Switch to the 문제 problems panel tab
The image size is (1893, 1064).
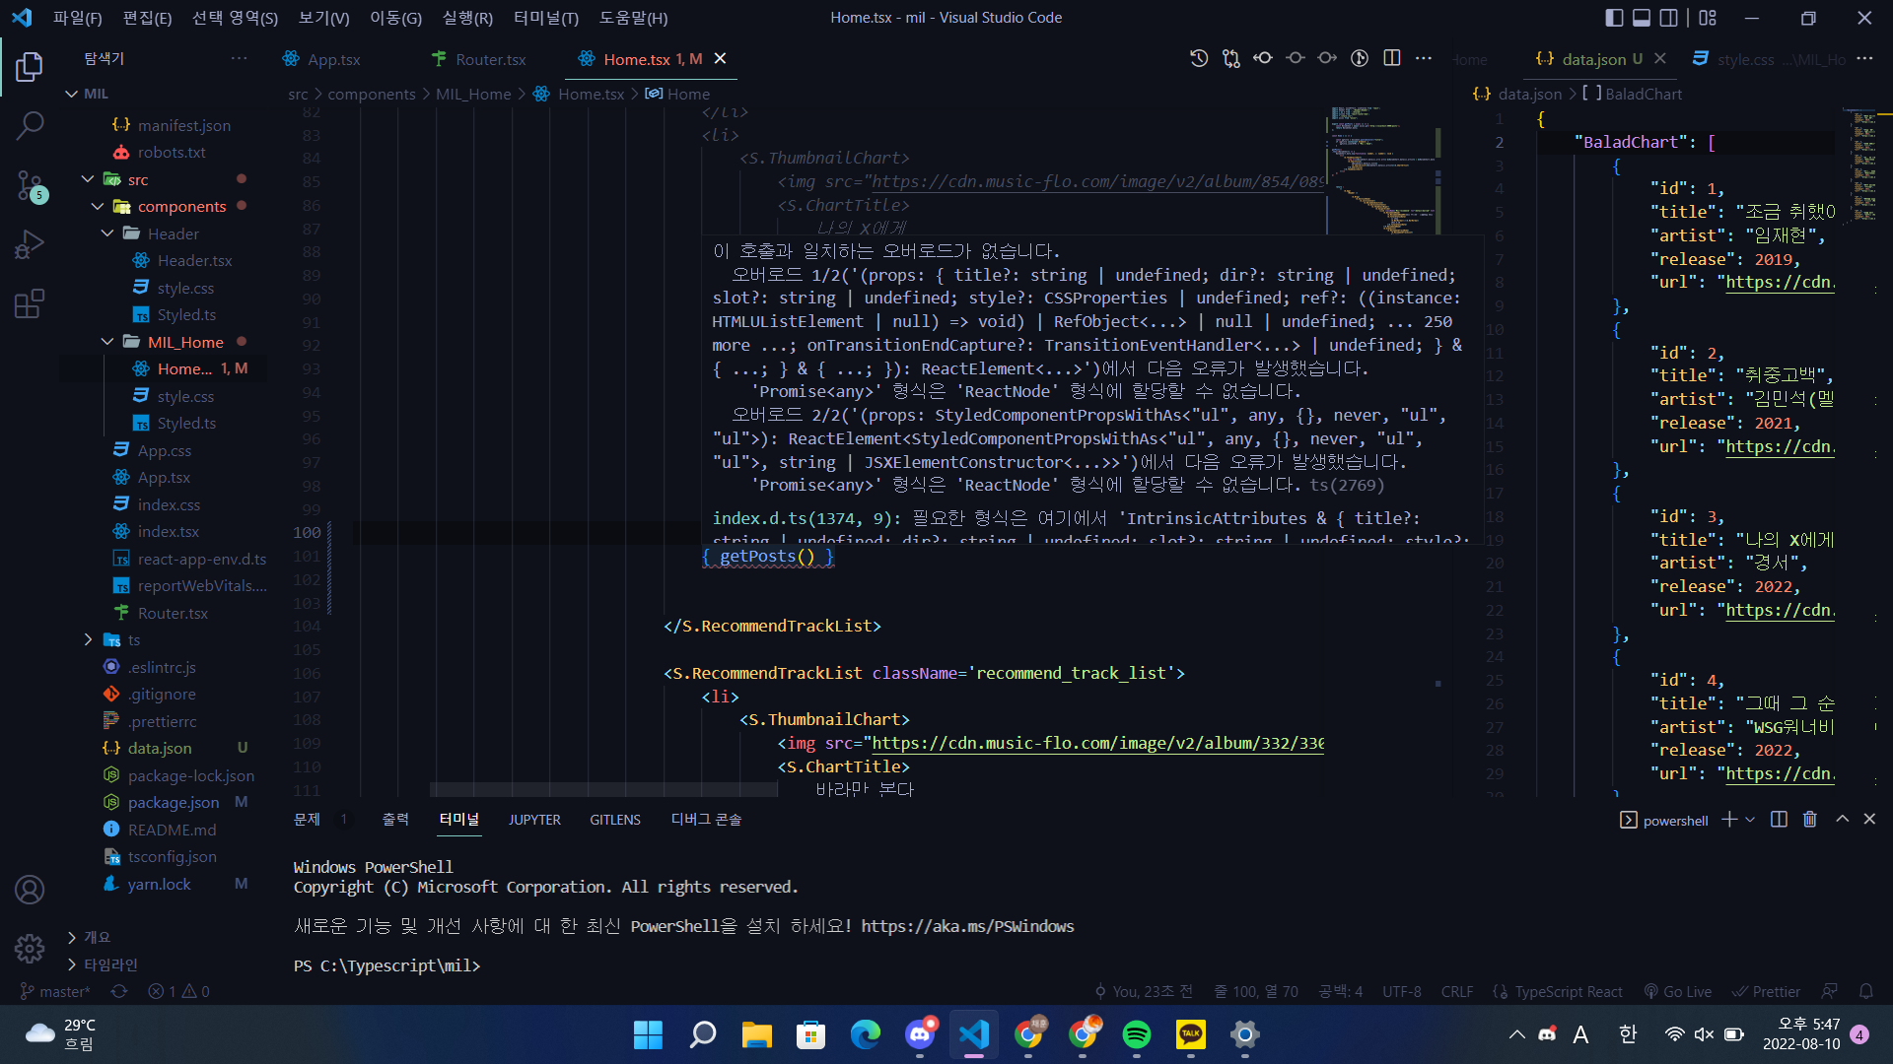(307, 820)
